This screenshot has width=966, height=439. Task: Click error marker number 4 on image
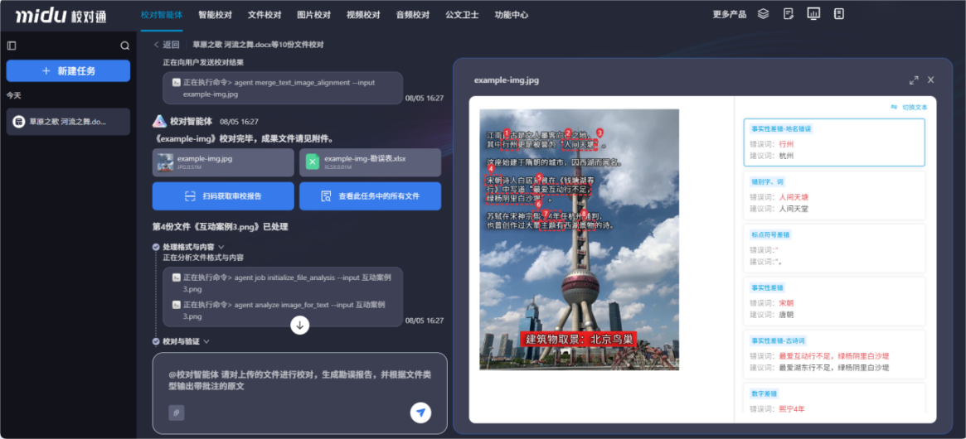(x=491, y=168)
